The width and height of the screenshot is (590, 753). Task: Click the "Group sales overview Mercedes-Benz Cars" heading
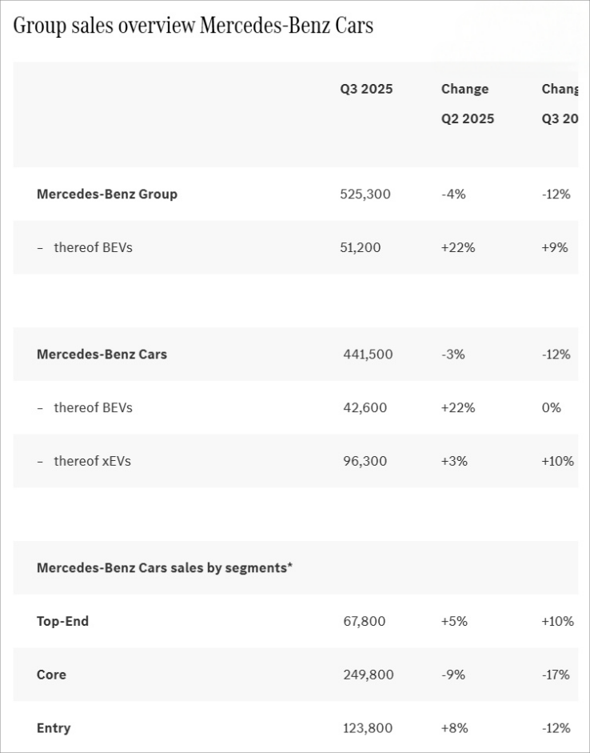coord(193,26)
